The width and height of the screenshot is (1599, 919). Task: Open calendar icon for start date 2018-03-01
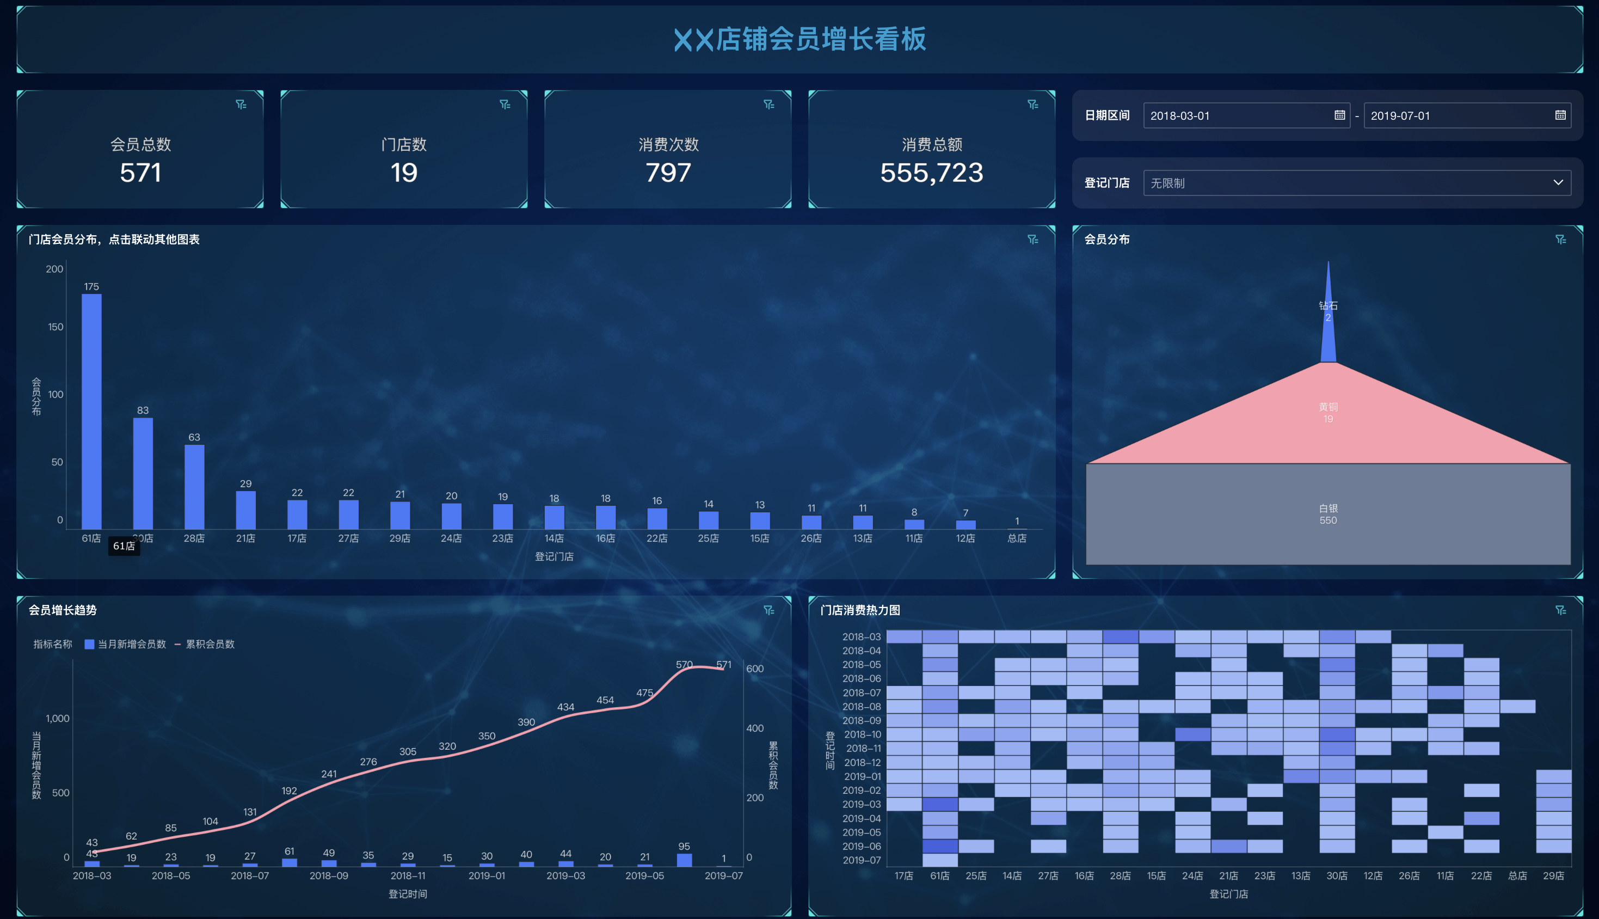point(1339,115)
